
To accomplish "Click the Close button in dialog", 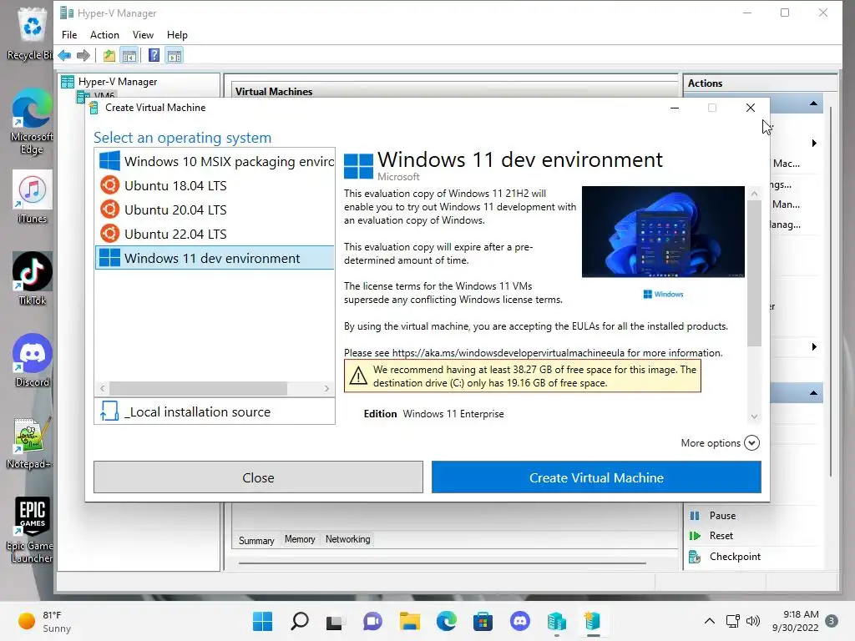I will click(x=259, y=477).
